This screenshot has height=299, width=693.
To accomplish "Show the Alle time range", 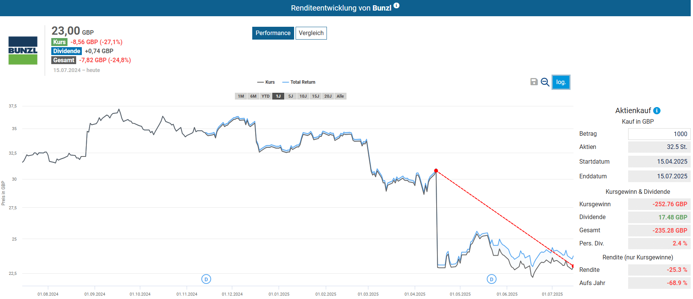I will click(340, 96).
